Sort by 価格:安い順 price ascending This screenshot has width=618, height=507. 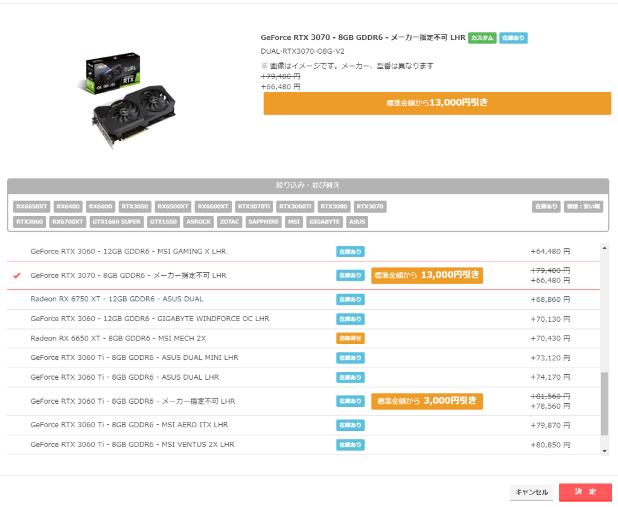pyautogui.click(x=583, y=206)
